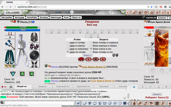This screenshot has width=171, height=107.
Task: Open the АвтоЛаба menu button
Action: tap(32, 18)
